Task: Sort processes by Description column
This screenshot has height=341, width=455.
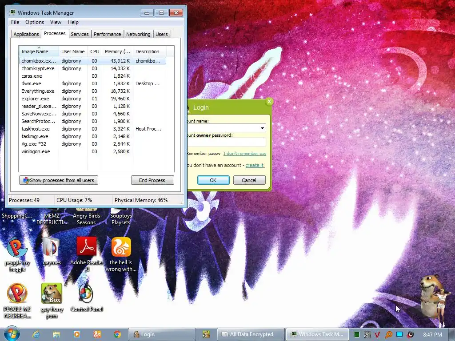Action: pos(149,52)
